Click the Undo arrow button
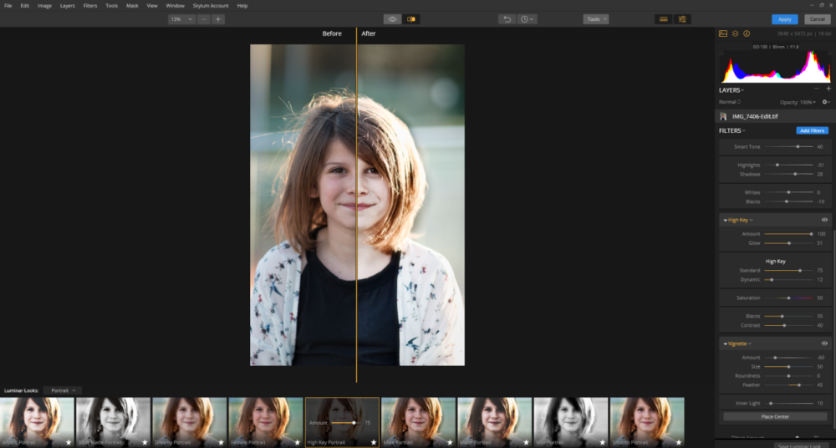 pos(507,19)
